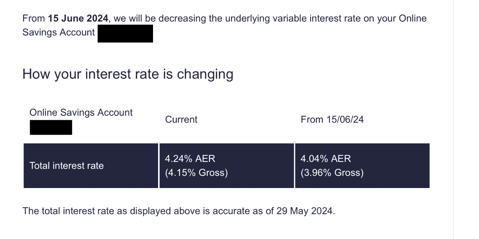This screenshot has height=239, width=479.
Task: Select the Online Savings Account table label
Action: 81,112
